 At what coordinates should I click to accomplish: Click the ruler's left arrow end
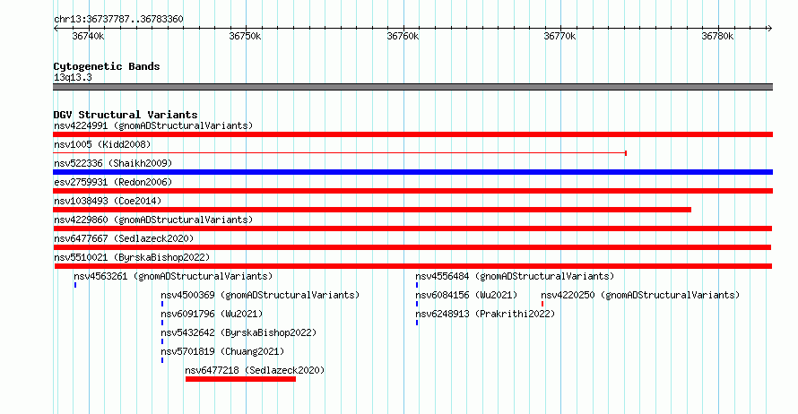coord(56,29)
